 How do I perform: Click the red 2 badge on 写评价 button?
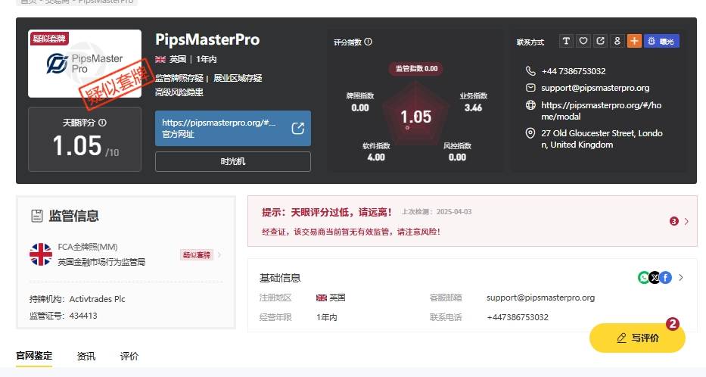pos(672,323)
